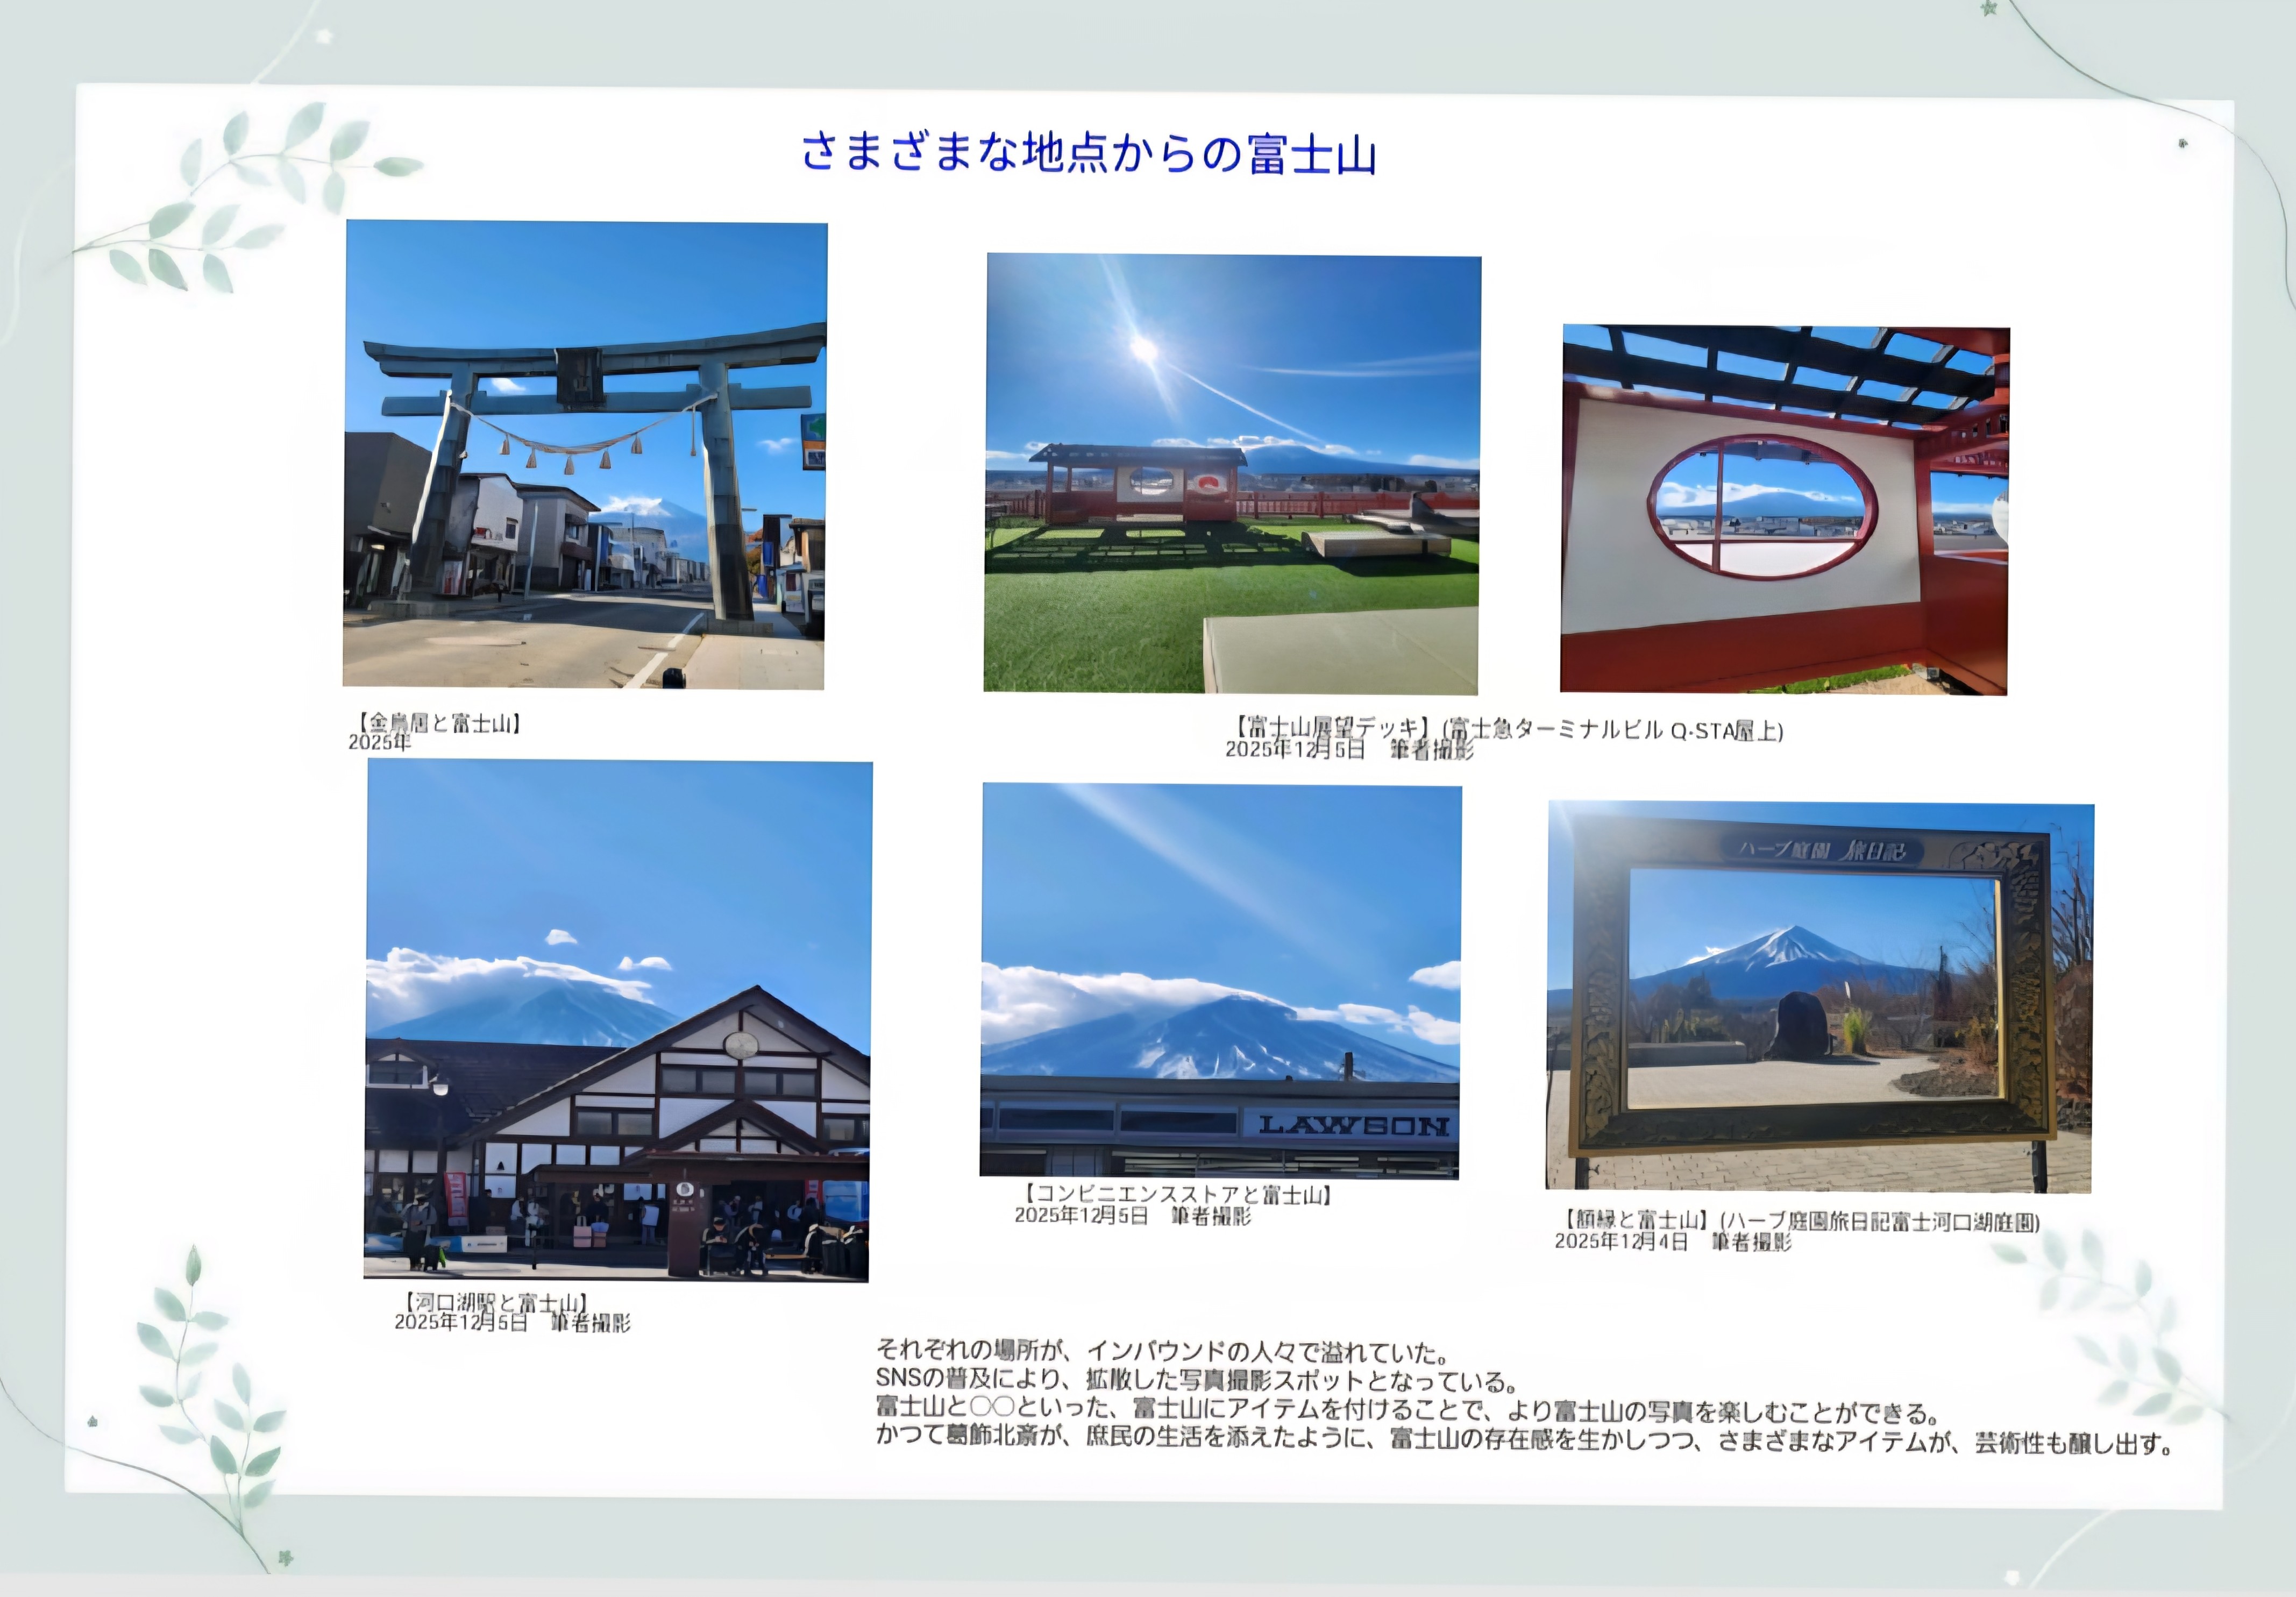2296x1597 pixels.
Task: Click the torii gate photo
Action: click(x=585, y=455)
